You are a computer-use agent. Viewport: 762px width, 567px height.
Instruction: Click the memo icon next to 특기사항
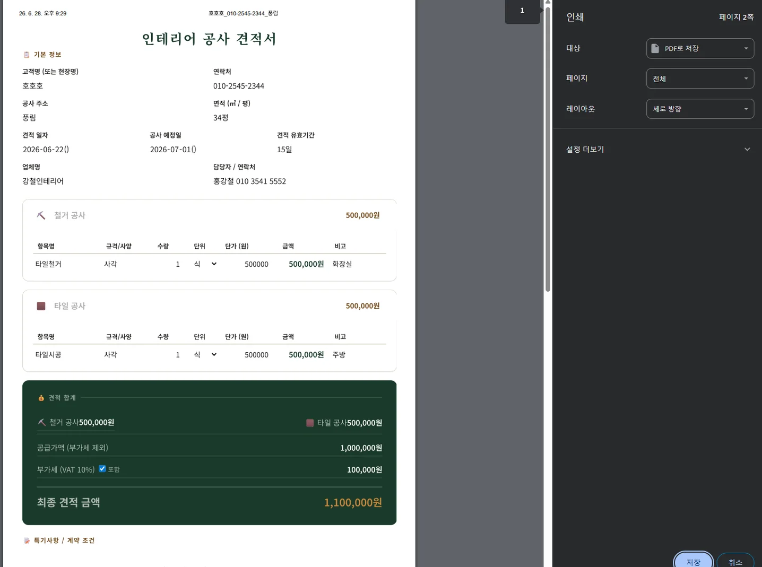tap(27, 540)
